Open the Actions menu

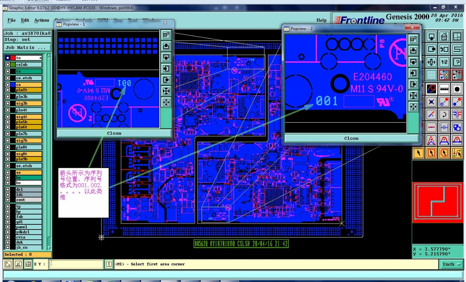[x=42, y=20]
